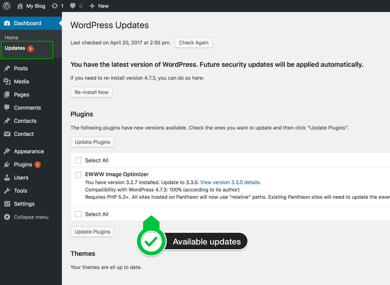Click the plus icon next to New
390x285 pixels.
92,6
